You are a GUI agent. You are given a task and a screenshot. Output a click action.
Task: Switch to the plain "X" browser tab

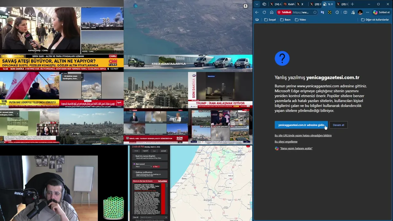302,4
